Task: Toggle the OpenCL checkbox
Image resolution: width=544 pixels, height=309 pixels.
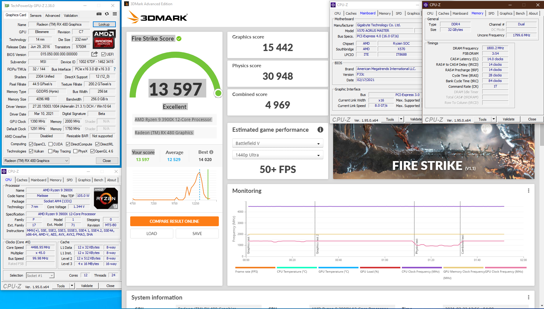Action: click(31, 144)
